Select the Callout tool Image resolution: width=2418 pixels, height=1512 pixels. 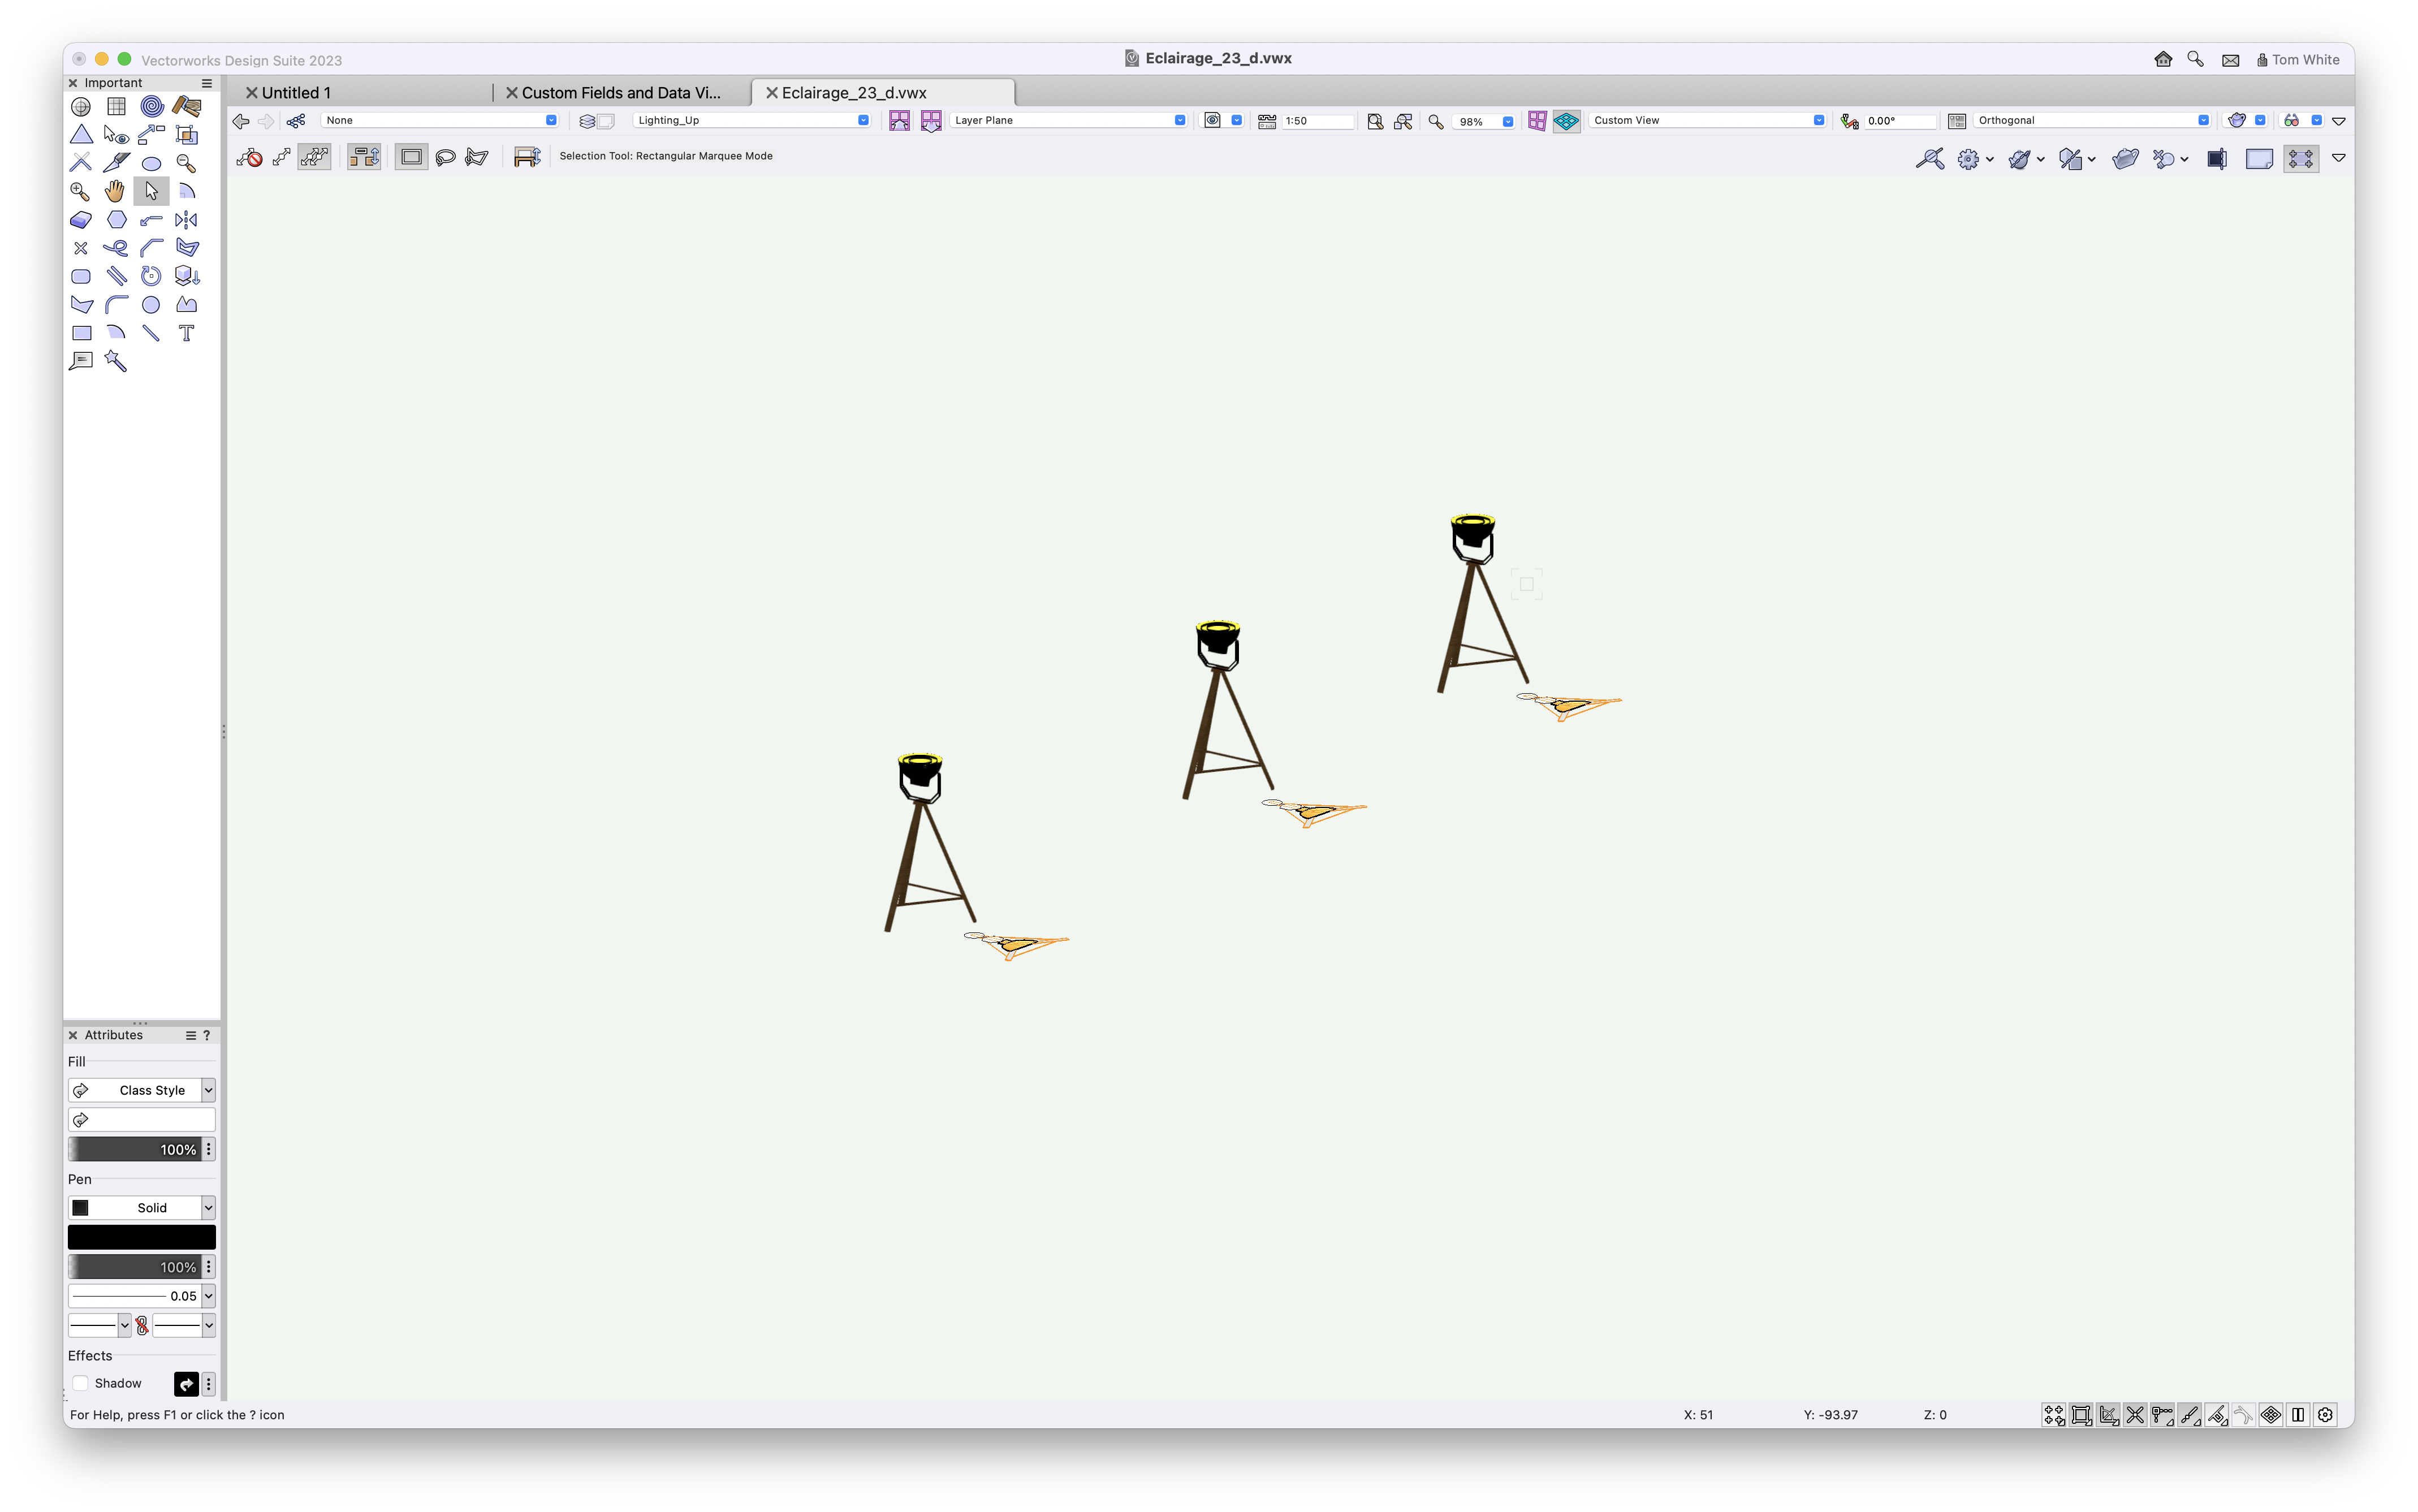pos(81,361)
